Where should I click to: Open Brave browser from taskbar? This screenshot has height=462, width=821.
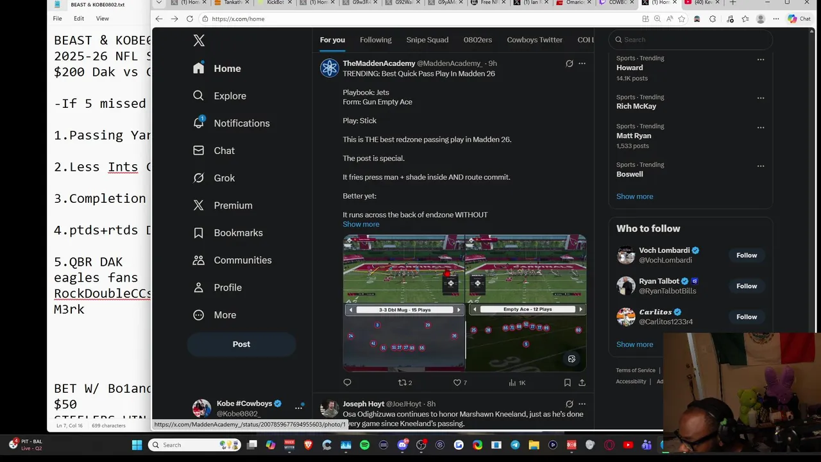click(x=308, y=445)
